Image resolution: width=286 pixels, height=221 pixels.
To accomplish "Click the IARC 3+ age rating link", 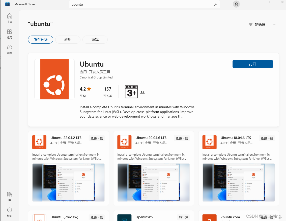I will (142, 92).
